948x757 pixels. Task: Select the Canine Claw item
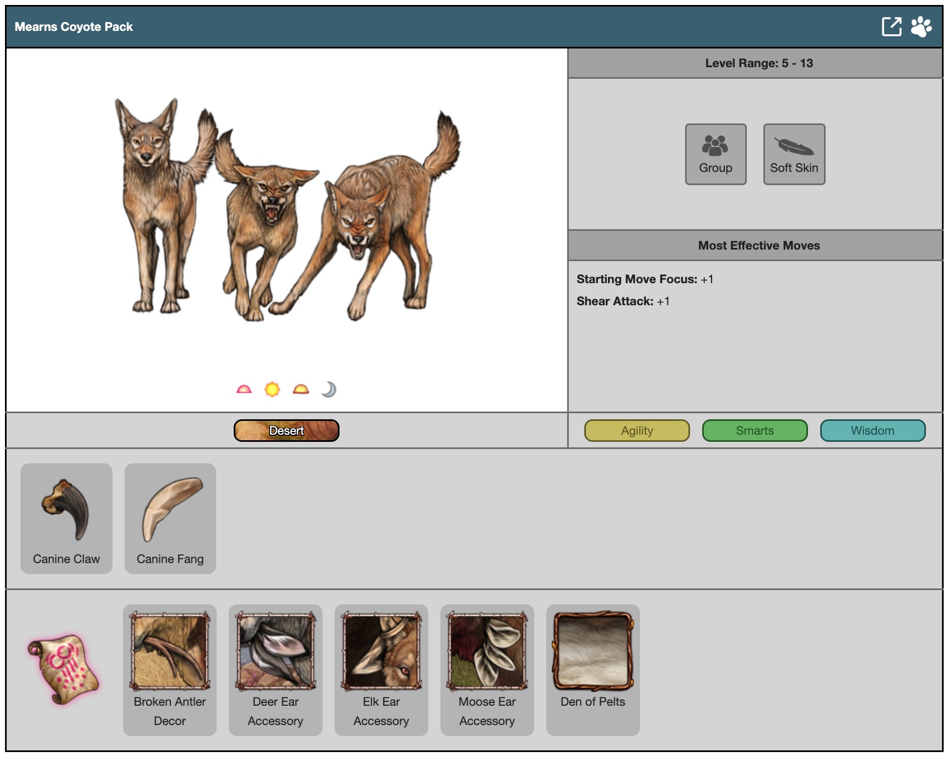(x=66, y=518)
